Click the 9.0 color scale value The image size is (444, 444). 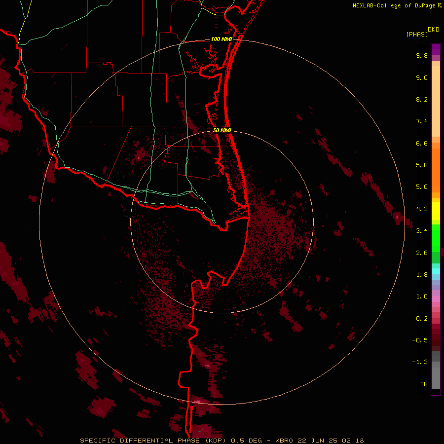tap(422, 77)
